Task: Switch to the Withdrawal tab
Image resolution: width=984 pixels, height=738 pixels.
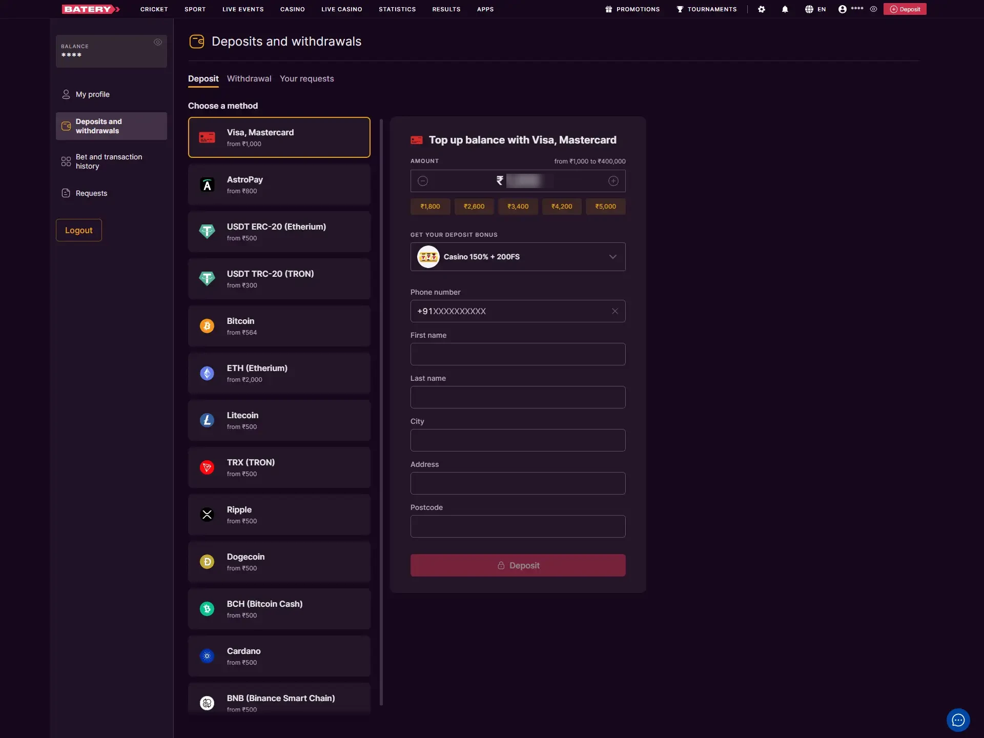Action: [249, 78]
